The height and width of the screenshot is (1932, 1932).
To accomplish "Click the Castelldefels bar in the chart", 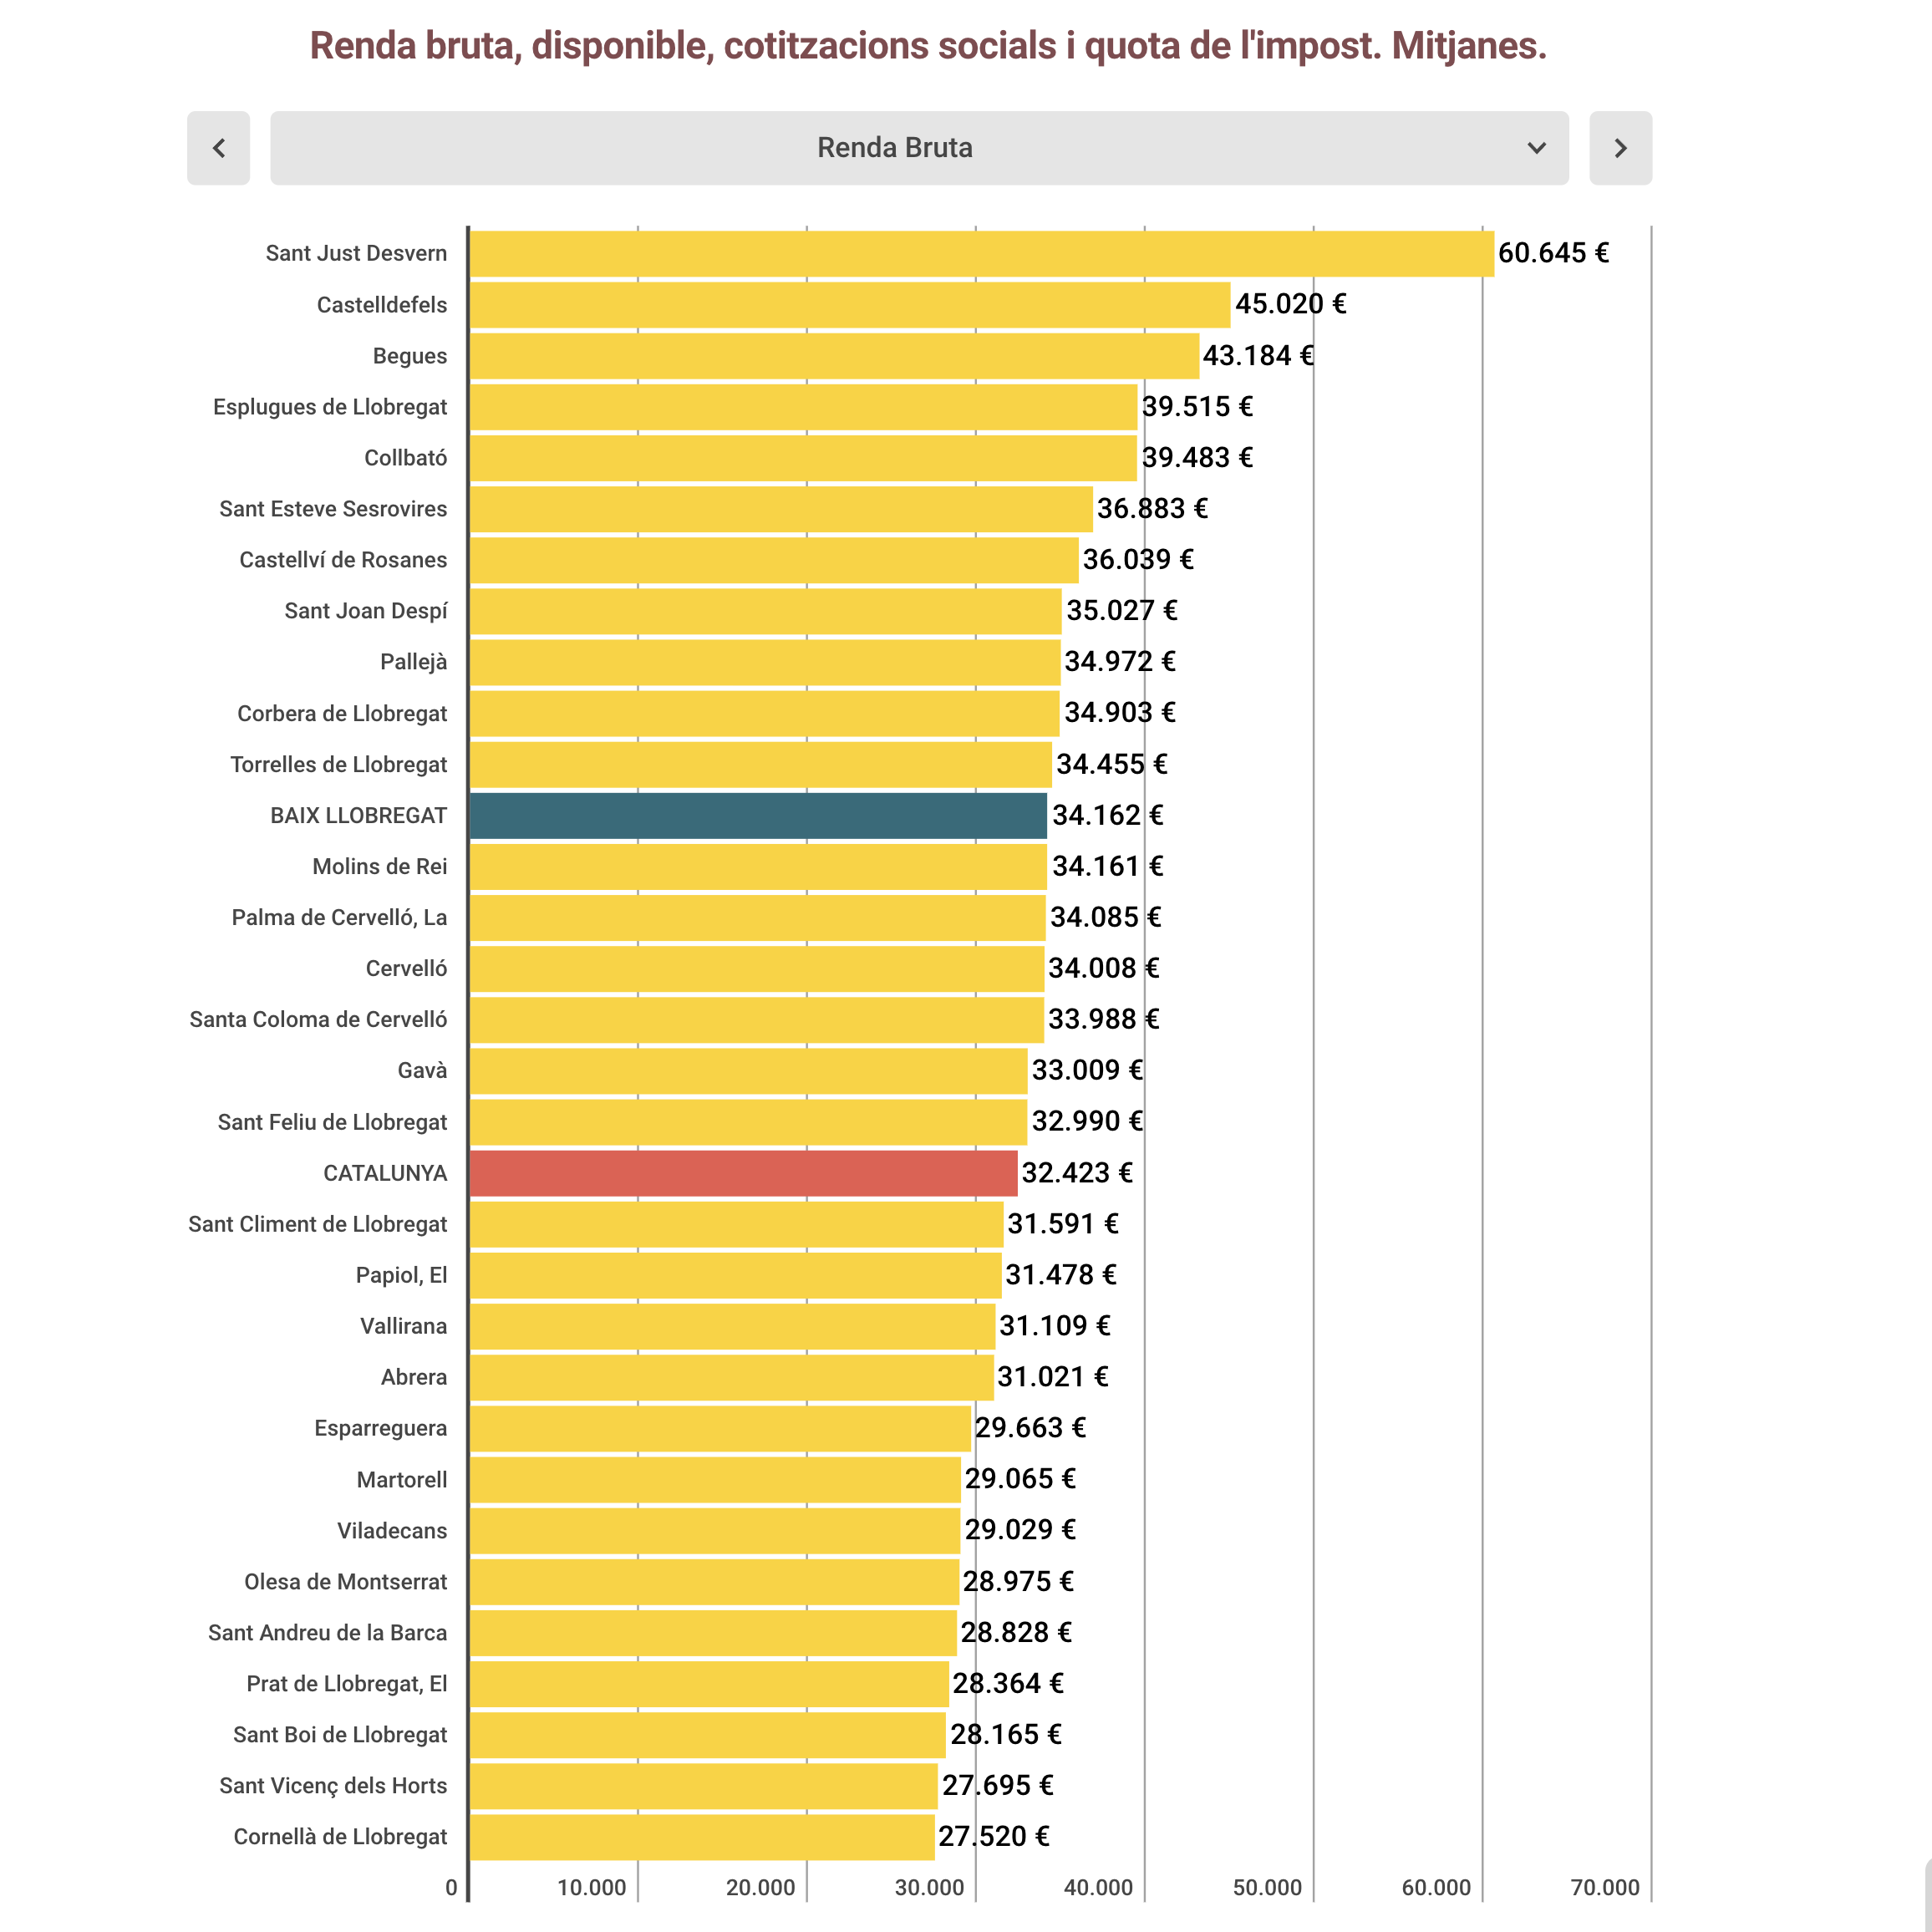I will pyautogui.click(x=850, y=304).
